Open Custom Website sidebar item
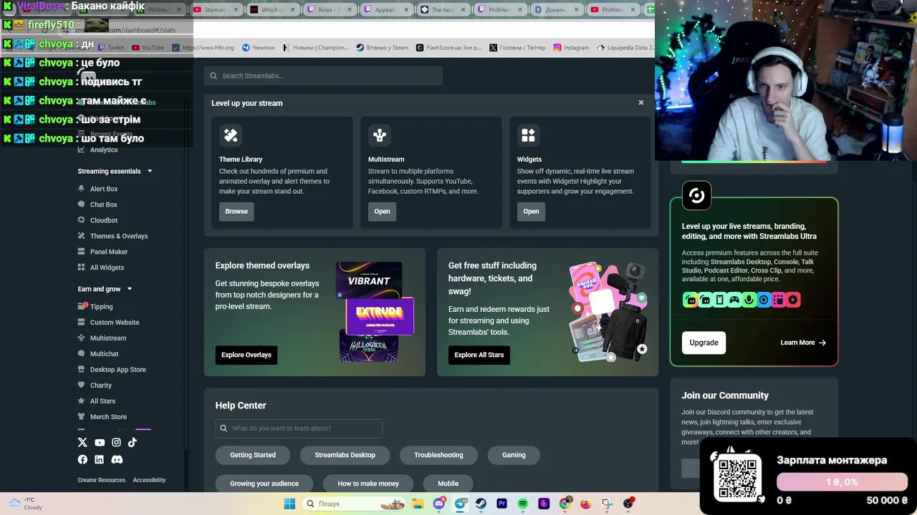Viewport: 917px width, 515px height. (x=108, y=323)
